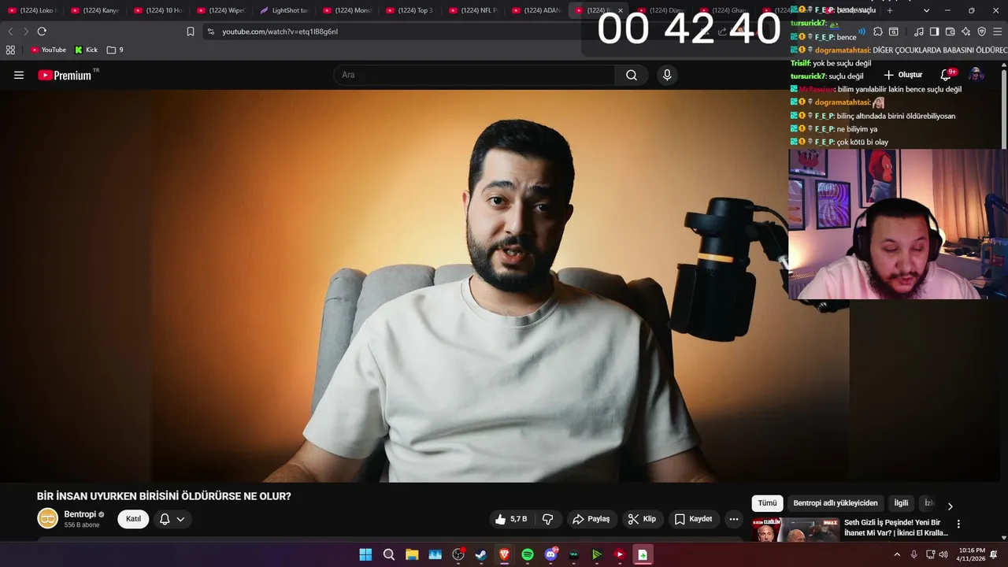Open folder 9 in bookmarks bar
This screenshot has width=1008, height=567.
click(115, 50)
